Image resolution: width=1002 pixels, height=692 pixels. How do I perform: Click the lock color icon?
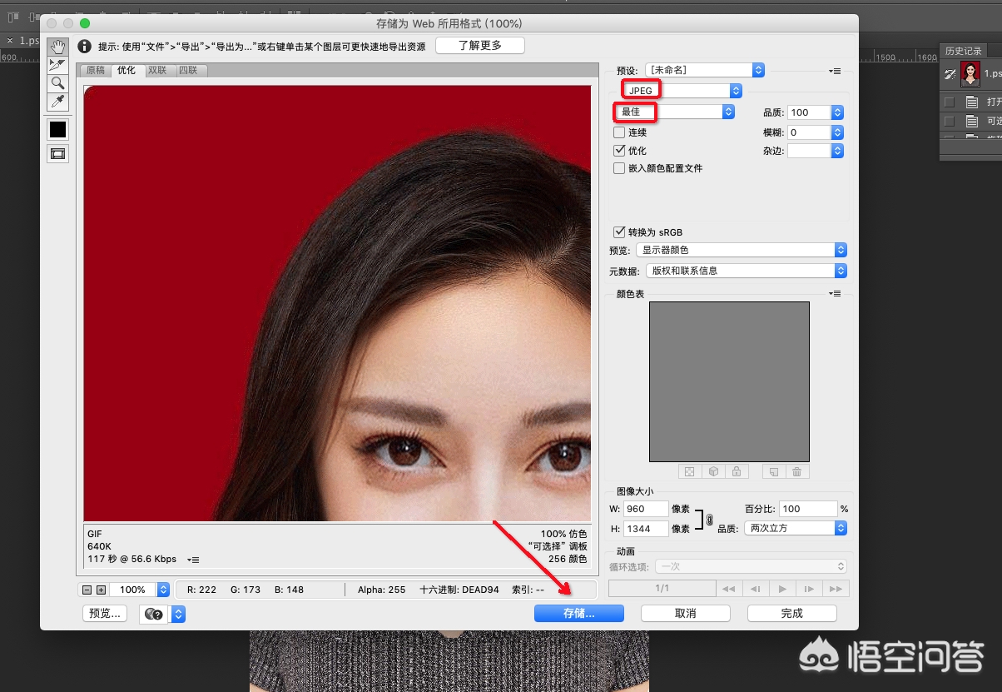[737, 471]
